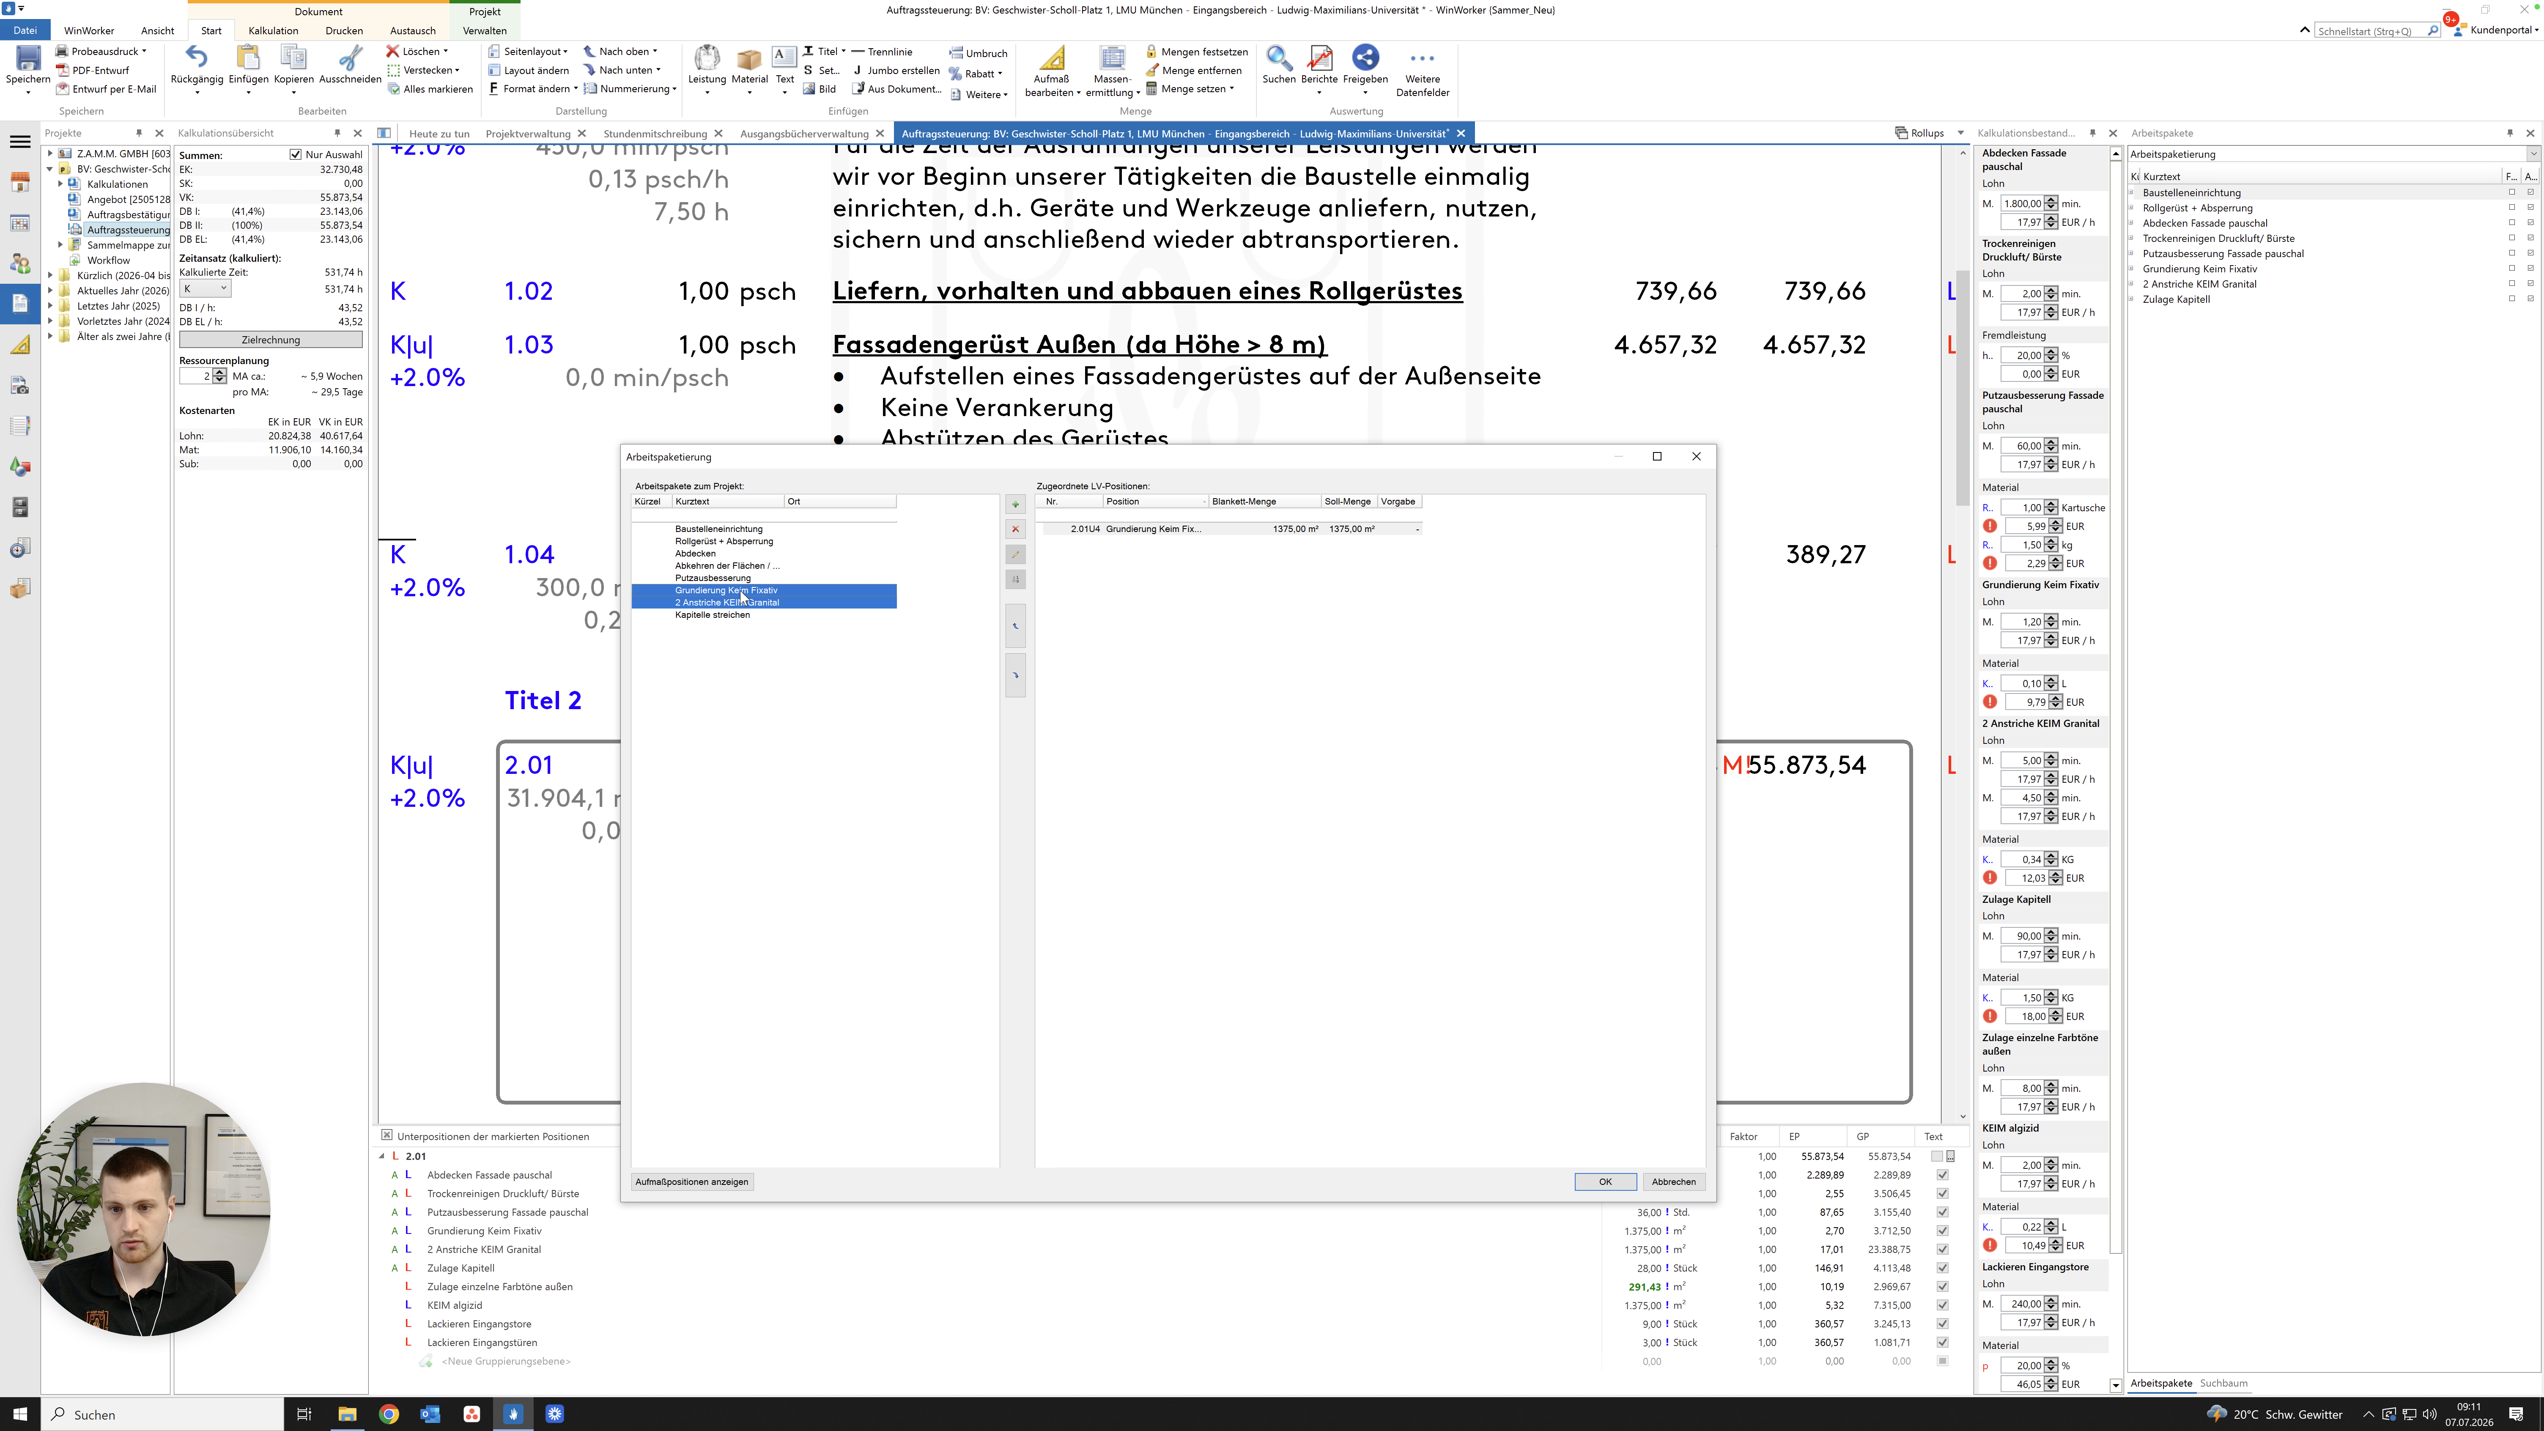Switch to the Kalkulation ribbon tab
Viewport: 2544px width, 1431px height.
click(x=274, y=30)
